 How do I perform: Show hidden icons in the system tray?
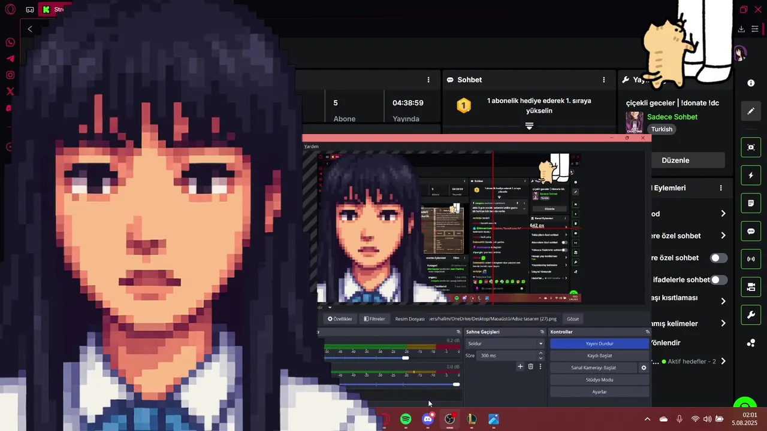pyautogui.click(x=647, y=419)
